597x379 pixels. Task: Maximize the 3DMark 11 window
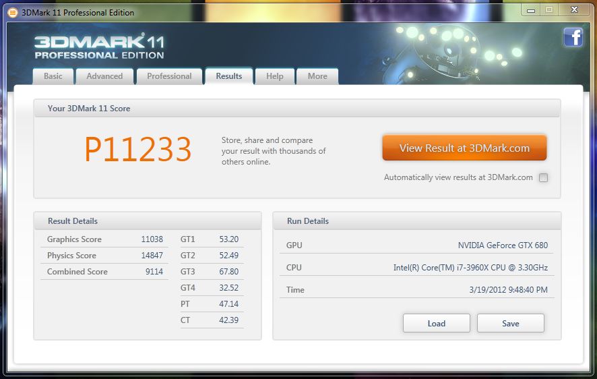[x=549, y=10]
